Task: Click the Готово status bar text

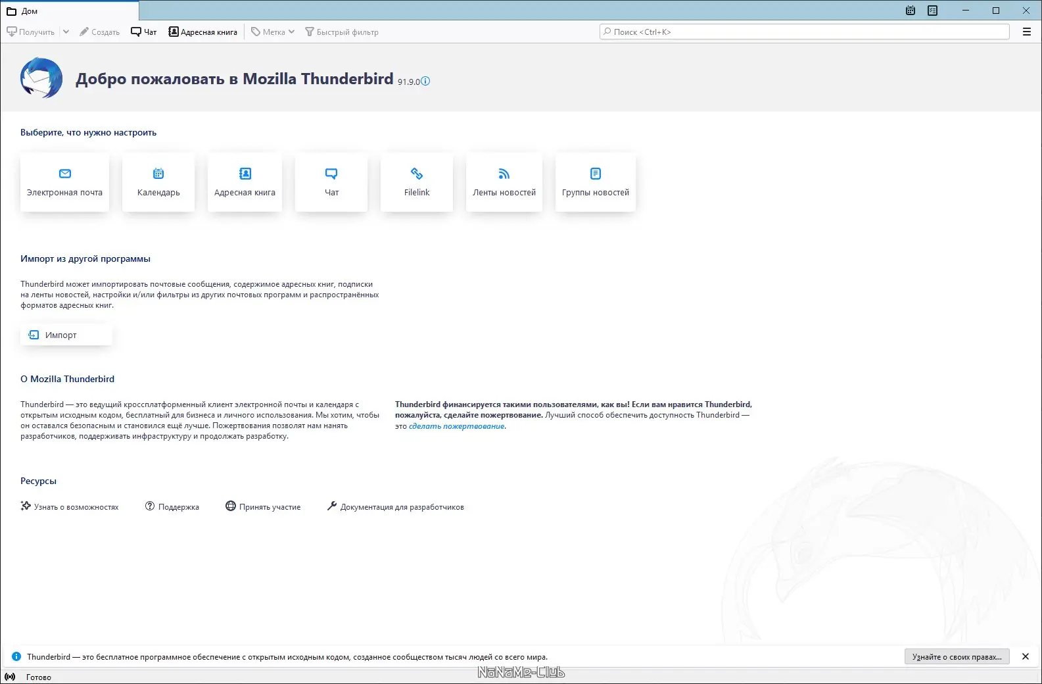Action: pos(39,677)
